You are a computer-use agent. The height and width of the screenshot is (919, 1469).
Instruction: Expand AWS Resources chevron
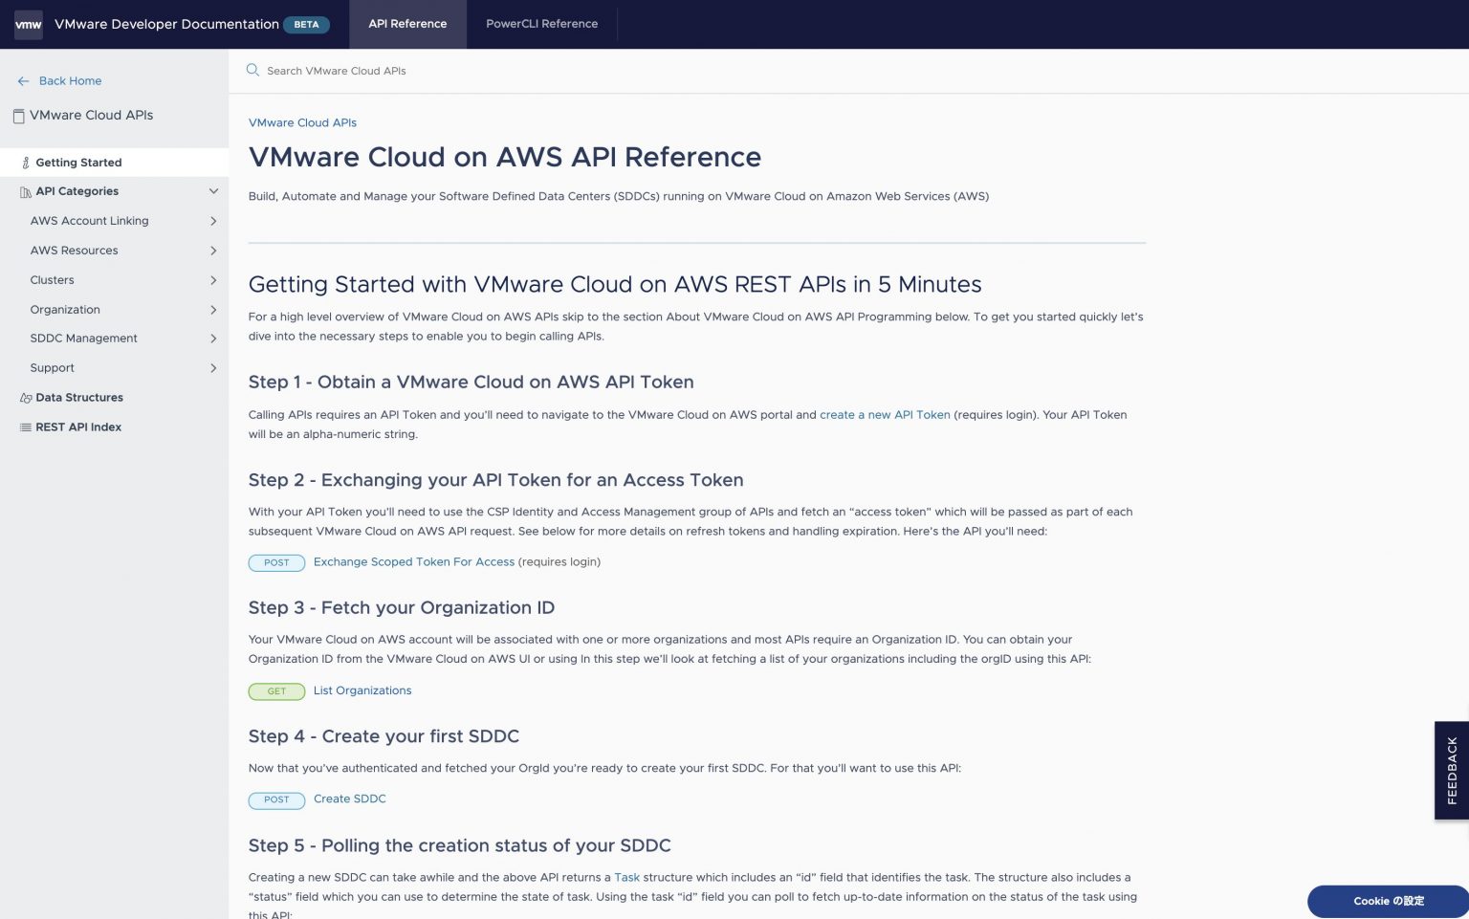(213, 251)
